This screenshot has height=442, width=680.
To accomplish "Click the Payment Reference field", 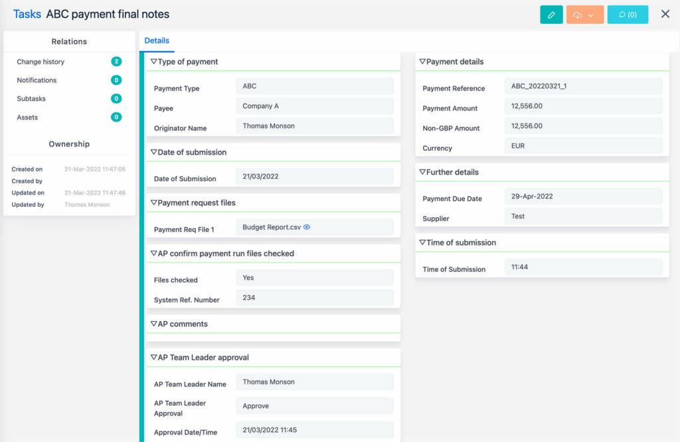I will [583, 86].
